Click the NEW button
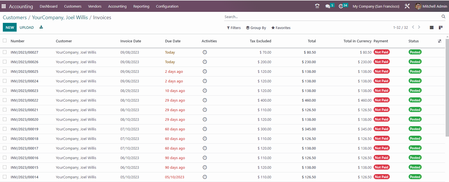The width and height of the screenshot is (449, 182). [10, 27]
